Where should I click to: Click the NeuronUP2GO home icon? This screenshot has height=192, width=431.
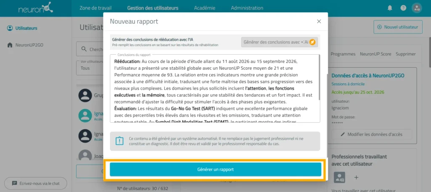10,45
